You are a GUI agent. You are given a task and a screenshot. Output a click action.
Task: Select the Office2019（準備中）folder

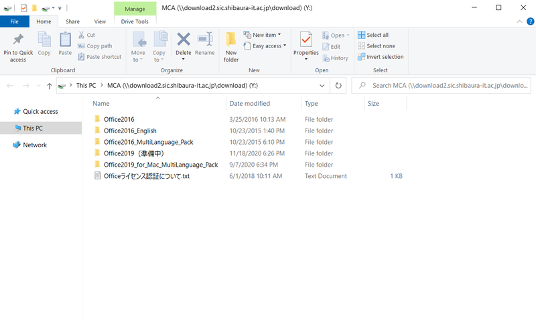[x=134, y=153]
